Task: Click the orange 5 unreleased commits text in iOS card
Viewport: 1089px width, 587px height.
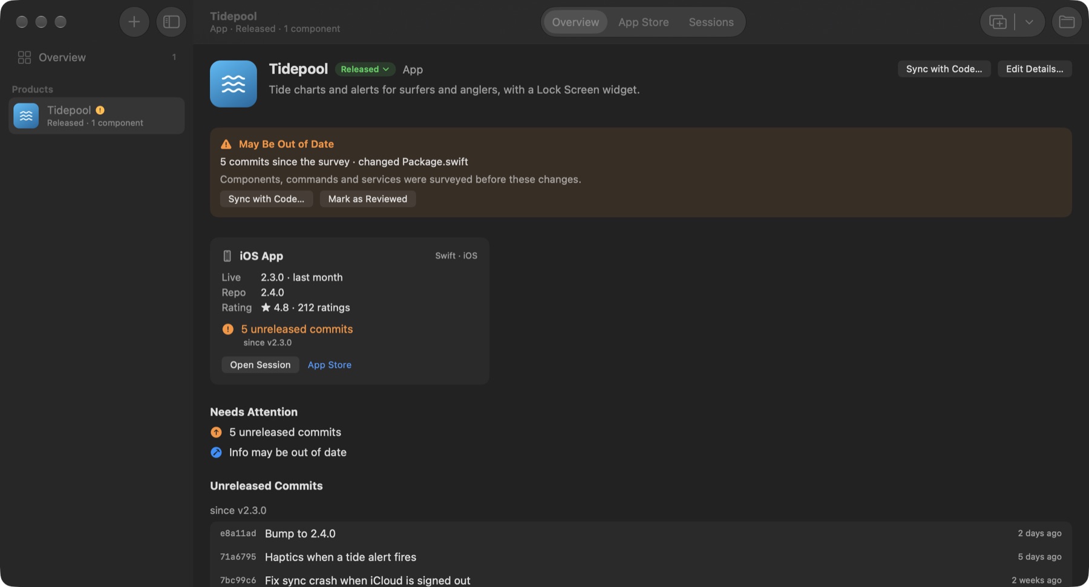Action: click(x=296, y=329)
